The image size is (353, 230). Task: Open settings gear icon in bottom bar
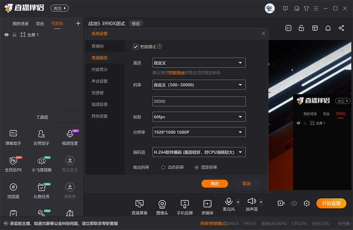(x=307, y=203)
